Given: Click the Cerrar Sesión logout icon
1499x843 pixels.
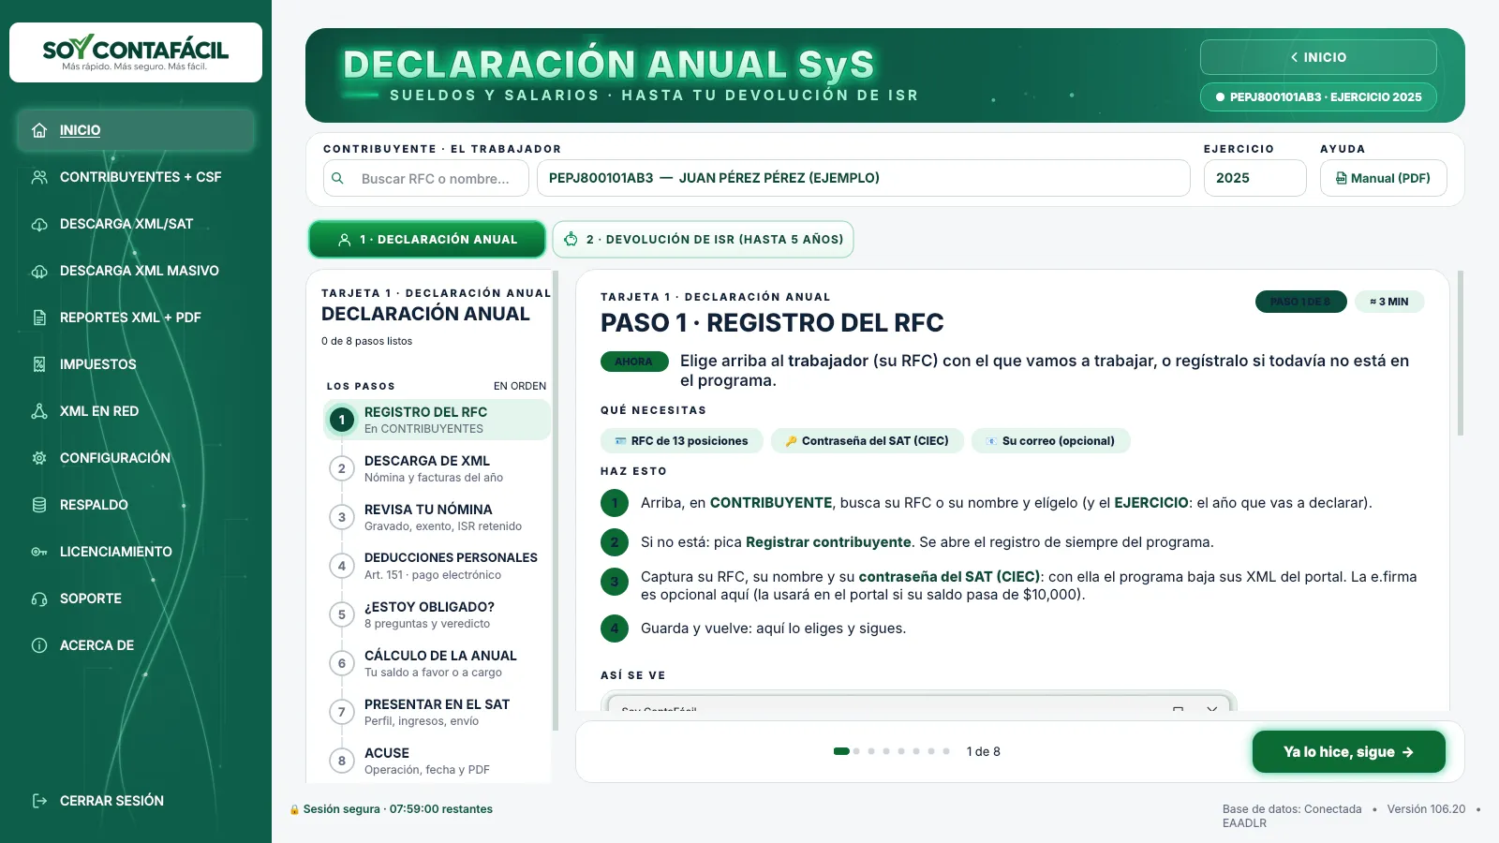Looking at the screenshot, I should (x=39, y=801).
